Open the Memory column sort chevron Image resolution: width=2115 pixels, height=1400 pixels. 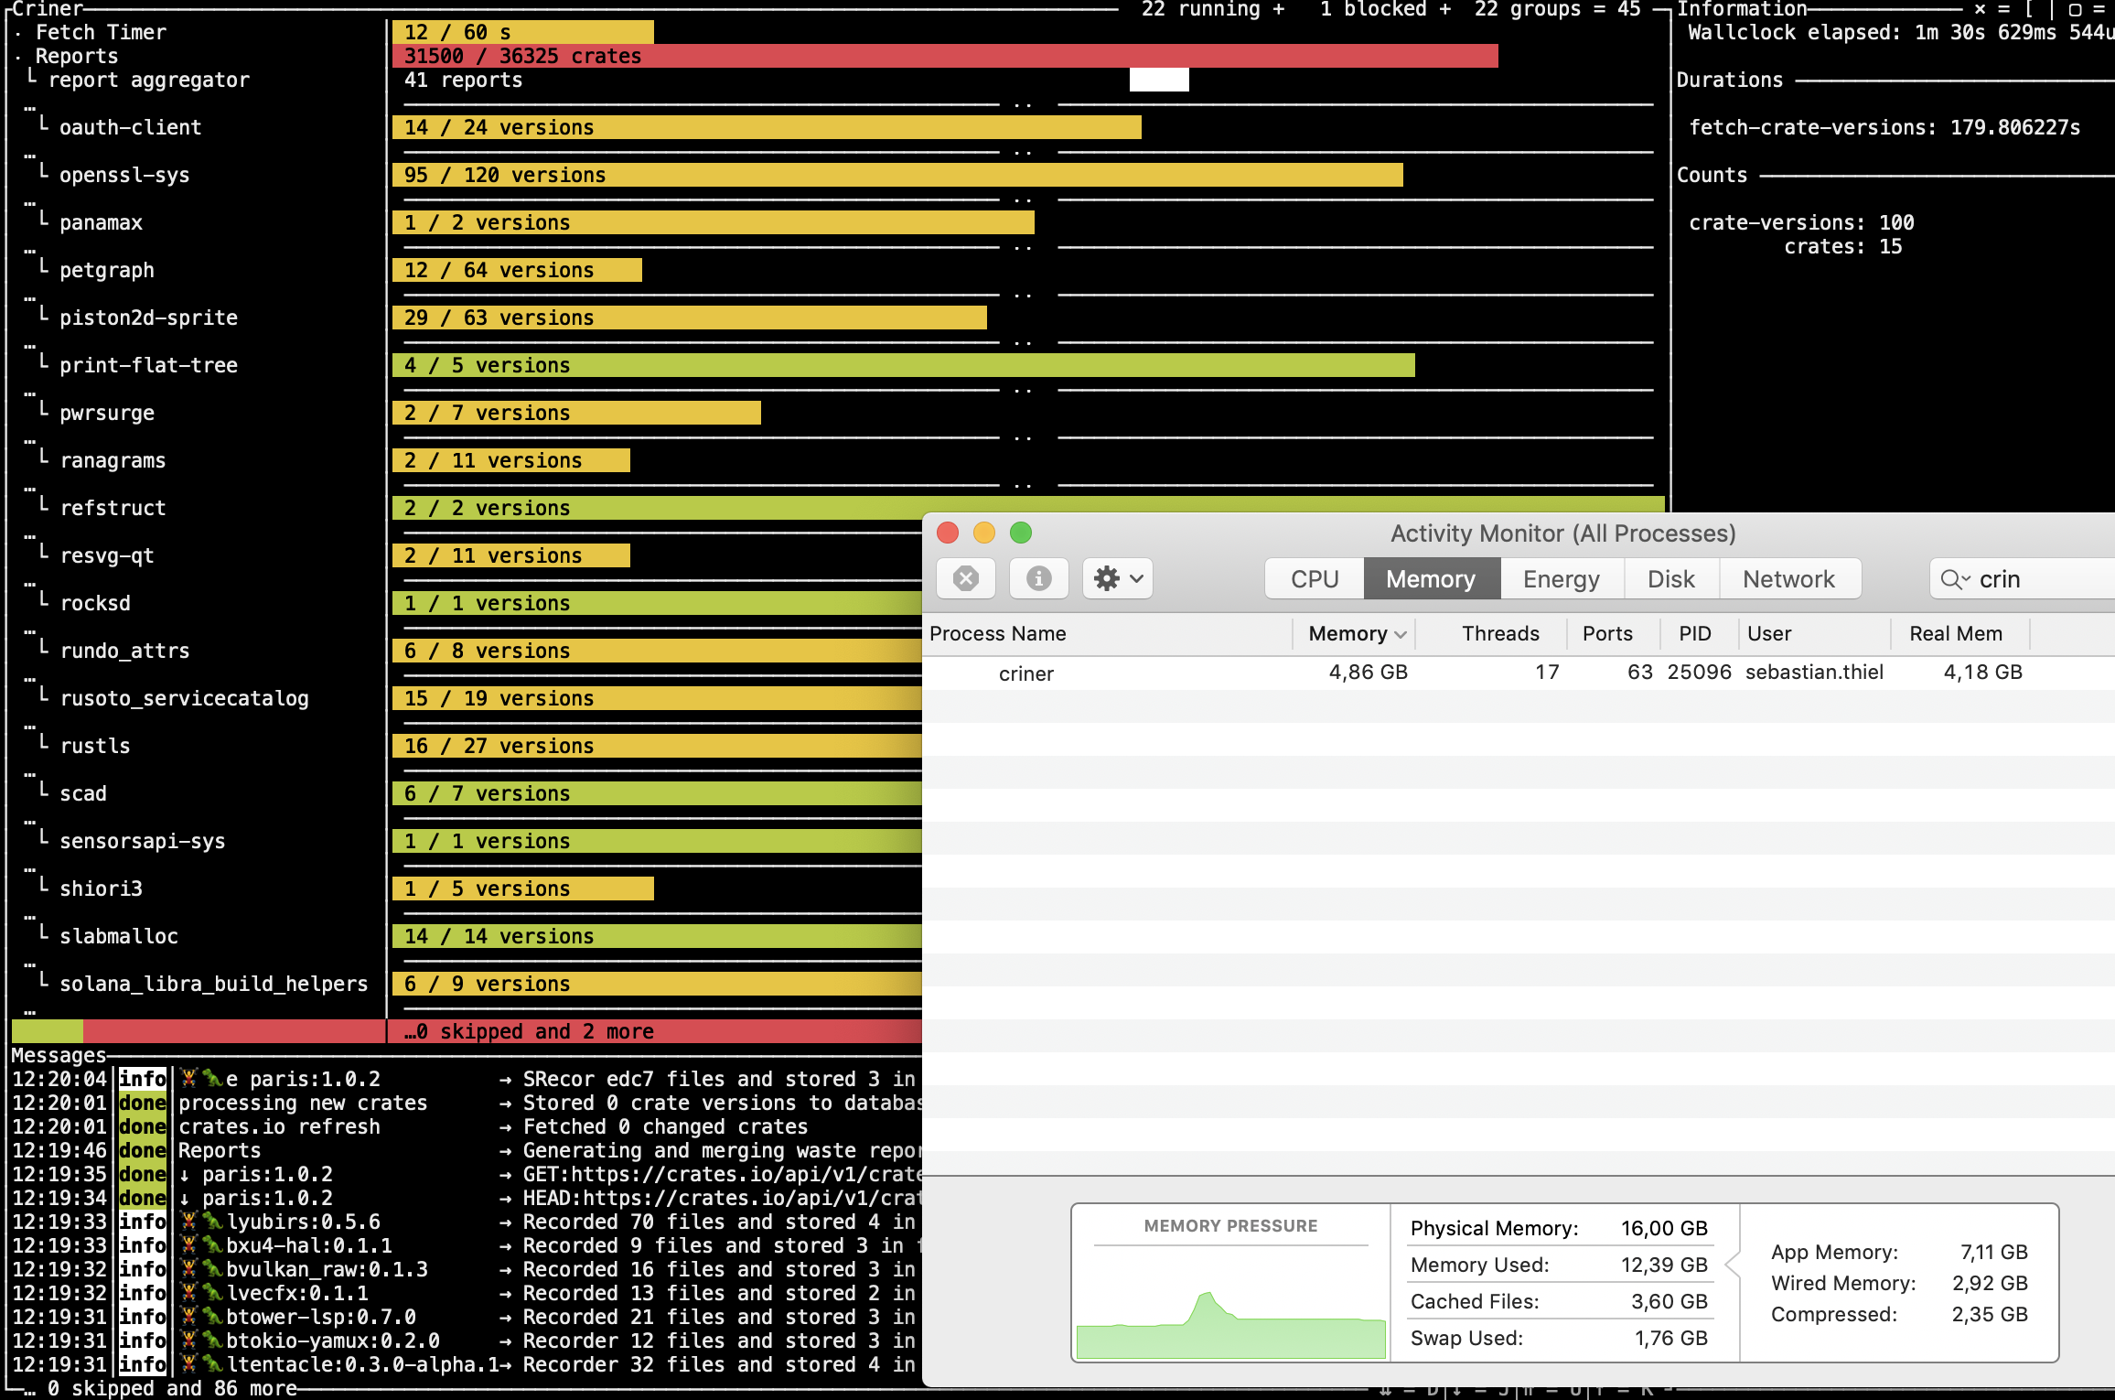[x=1402, y=633]
